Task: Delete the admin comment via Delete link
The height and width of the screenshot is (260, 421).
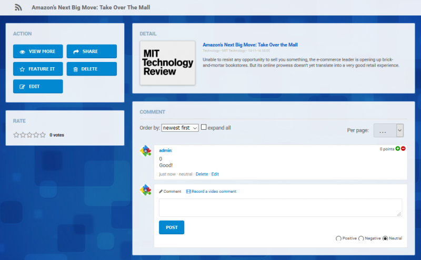Action: tap(202, 174)
